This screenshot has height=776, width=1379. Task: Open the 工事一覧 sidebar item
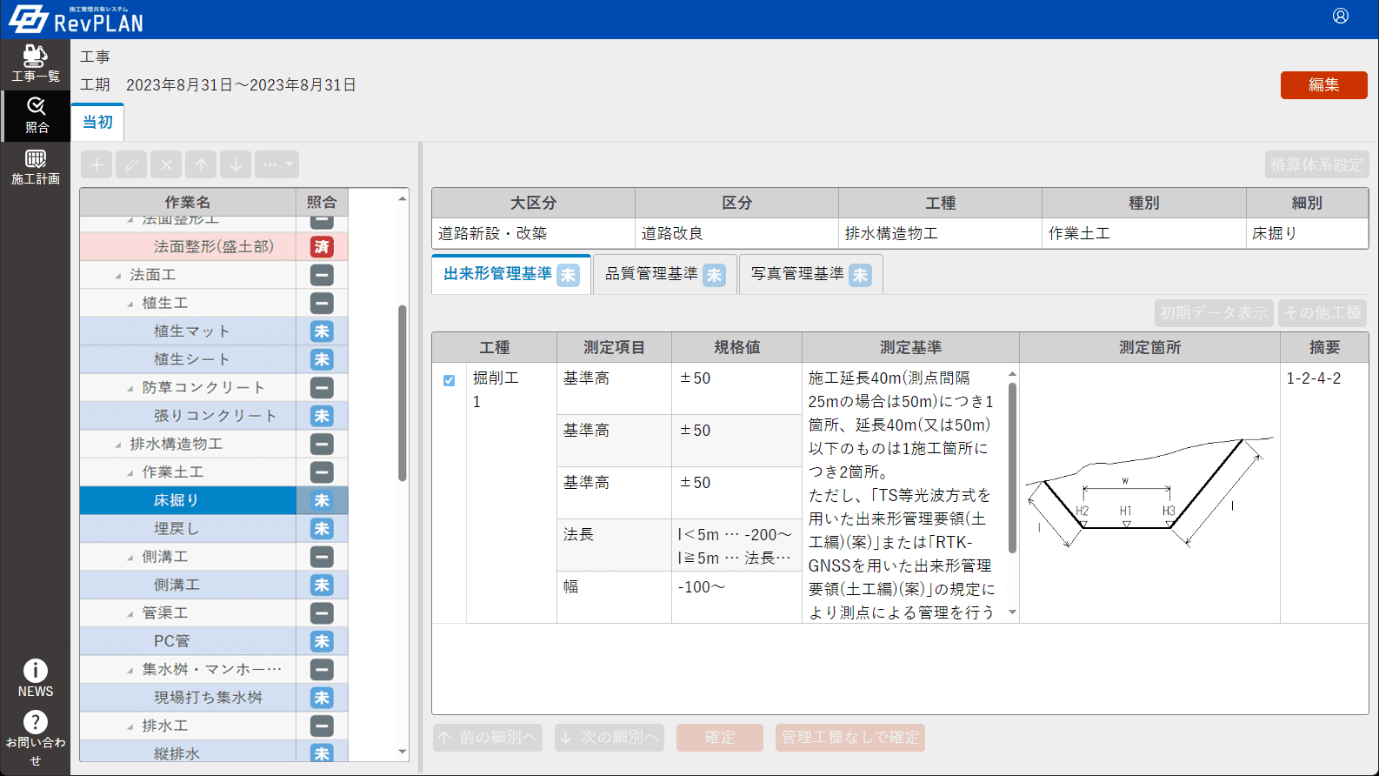(35, 64)
